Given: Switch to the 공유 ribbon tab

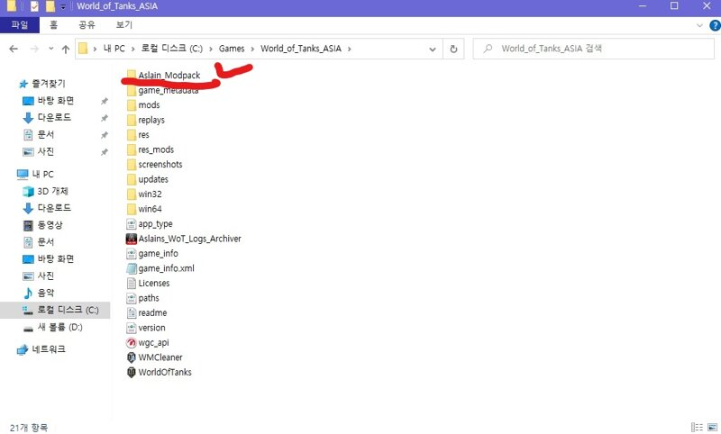Looking at the screenshot, I should point(87,25).
